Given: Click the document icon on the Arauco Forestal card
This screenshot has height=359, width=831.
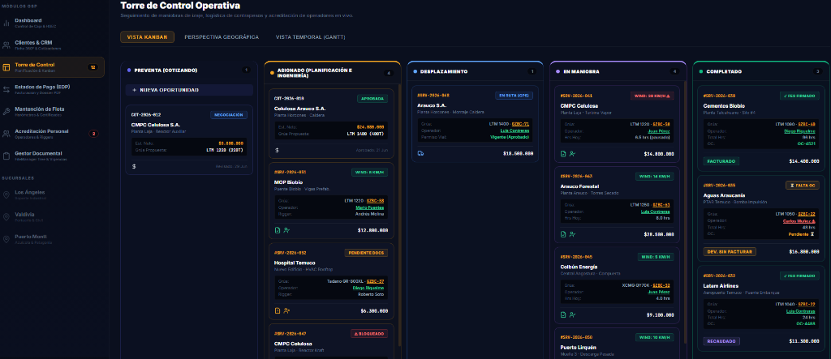Looking at the screenshot, I should point(563,234).
